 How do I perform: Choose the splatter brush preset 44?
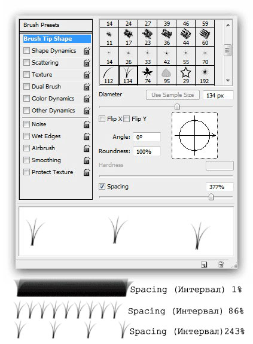click(x=185, y=37)
